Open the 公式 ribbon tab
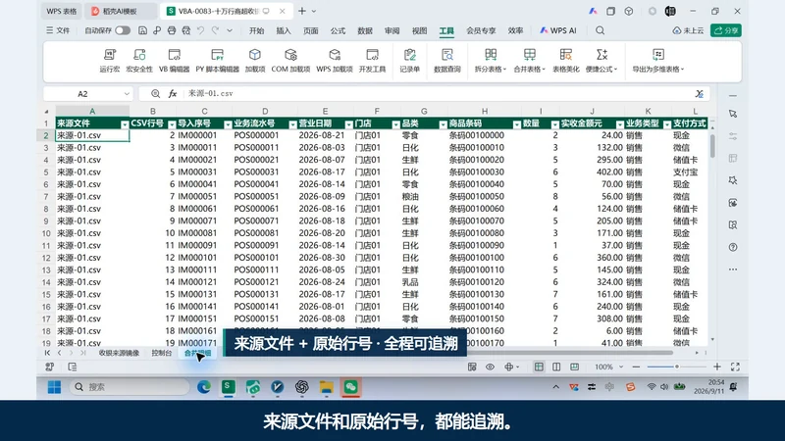The height and width of the screenshot is (441, 785). click(338, 30)
